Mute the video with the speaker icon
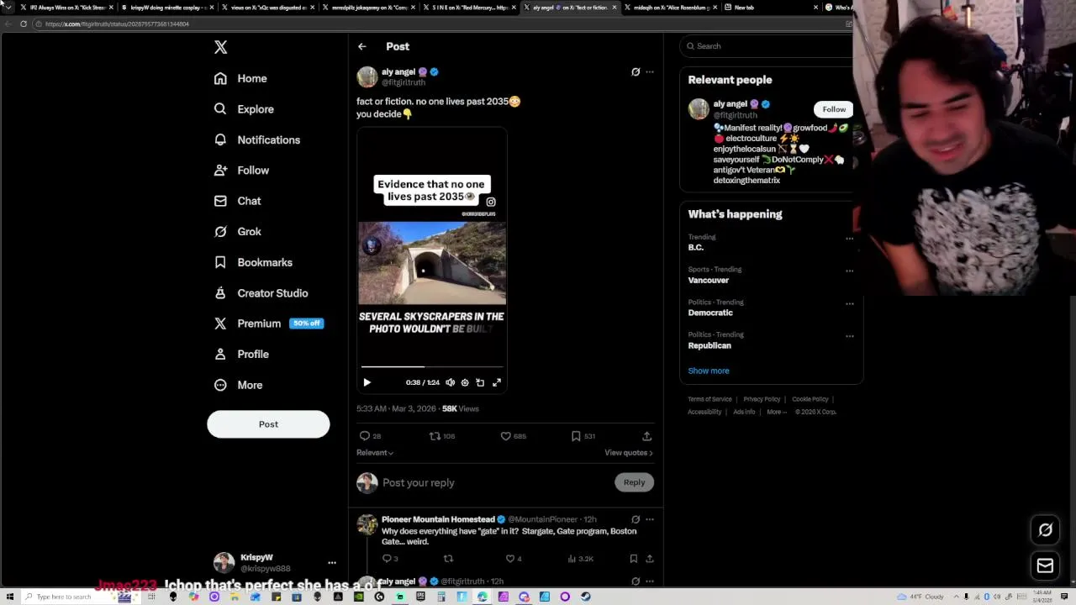 point(450,382)
